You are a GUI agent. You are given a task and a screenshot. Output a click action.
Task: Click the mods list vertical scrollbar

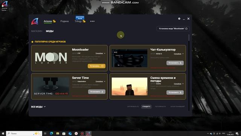click(x=189, y=37)
